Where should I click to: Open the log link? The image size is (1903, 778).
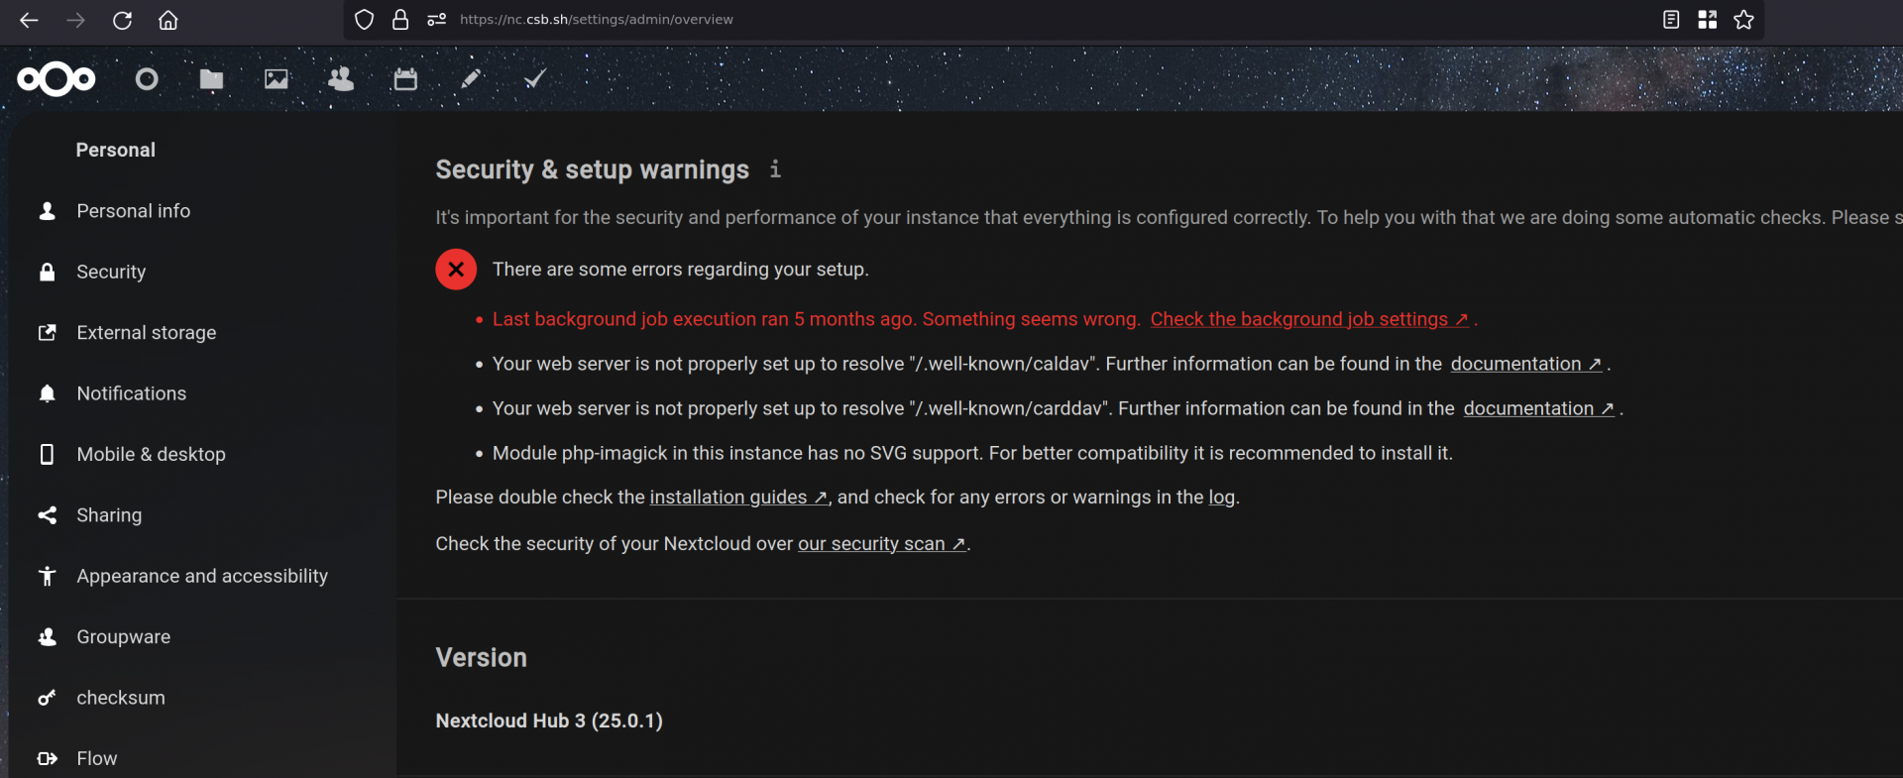pos(1221,498)
